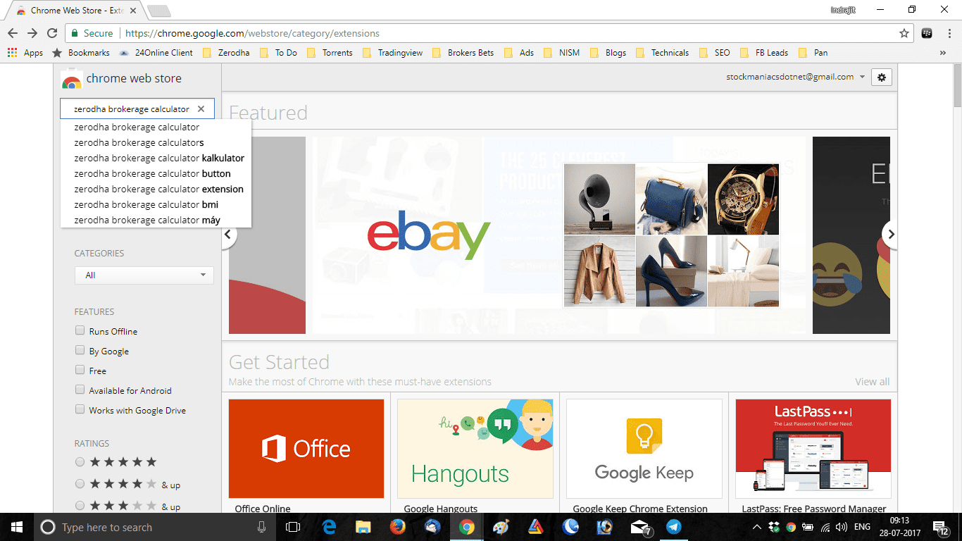Viewport: 962px width, 541px height.
Task: Expand hidden system tray icons
Action: point(757,527)
